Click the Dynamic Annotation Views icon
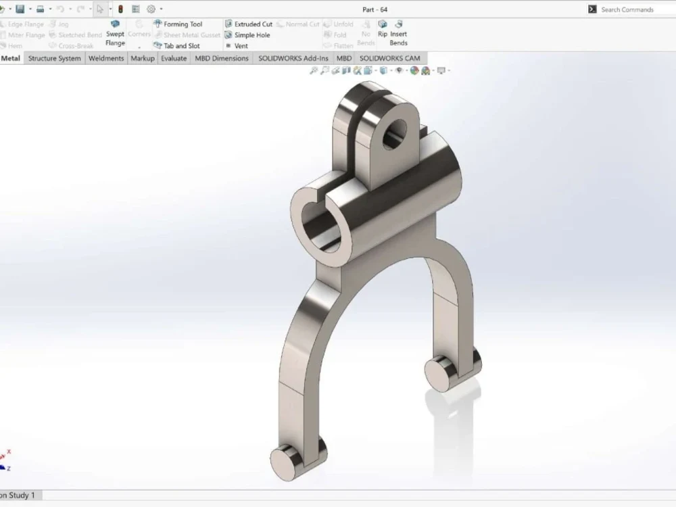 coord(358,70)
